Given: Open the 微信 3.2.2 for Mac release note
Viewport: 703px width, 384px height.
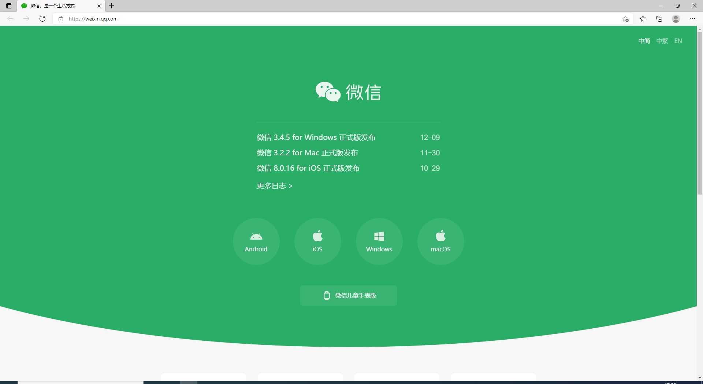Looking at the screenshot, I should click(307, 153).
